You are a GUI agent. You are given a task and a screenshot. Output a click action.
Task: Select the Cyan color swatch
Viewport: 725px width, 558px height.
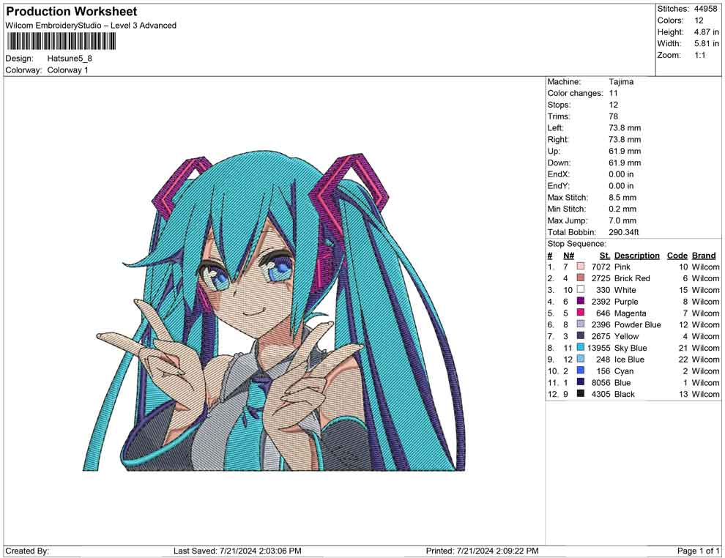click(x=581, y=371)
